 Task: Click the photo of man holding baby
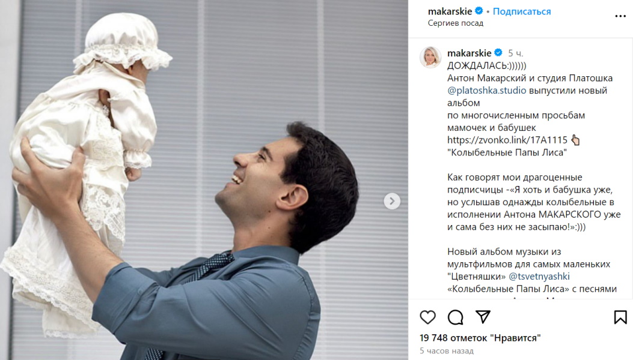coord(204,180)
